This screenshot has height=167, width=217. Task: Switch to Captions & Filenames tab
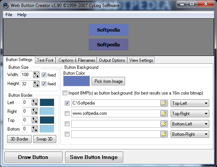(77, 60)
